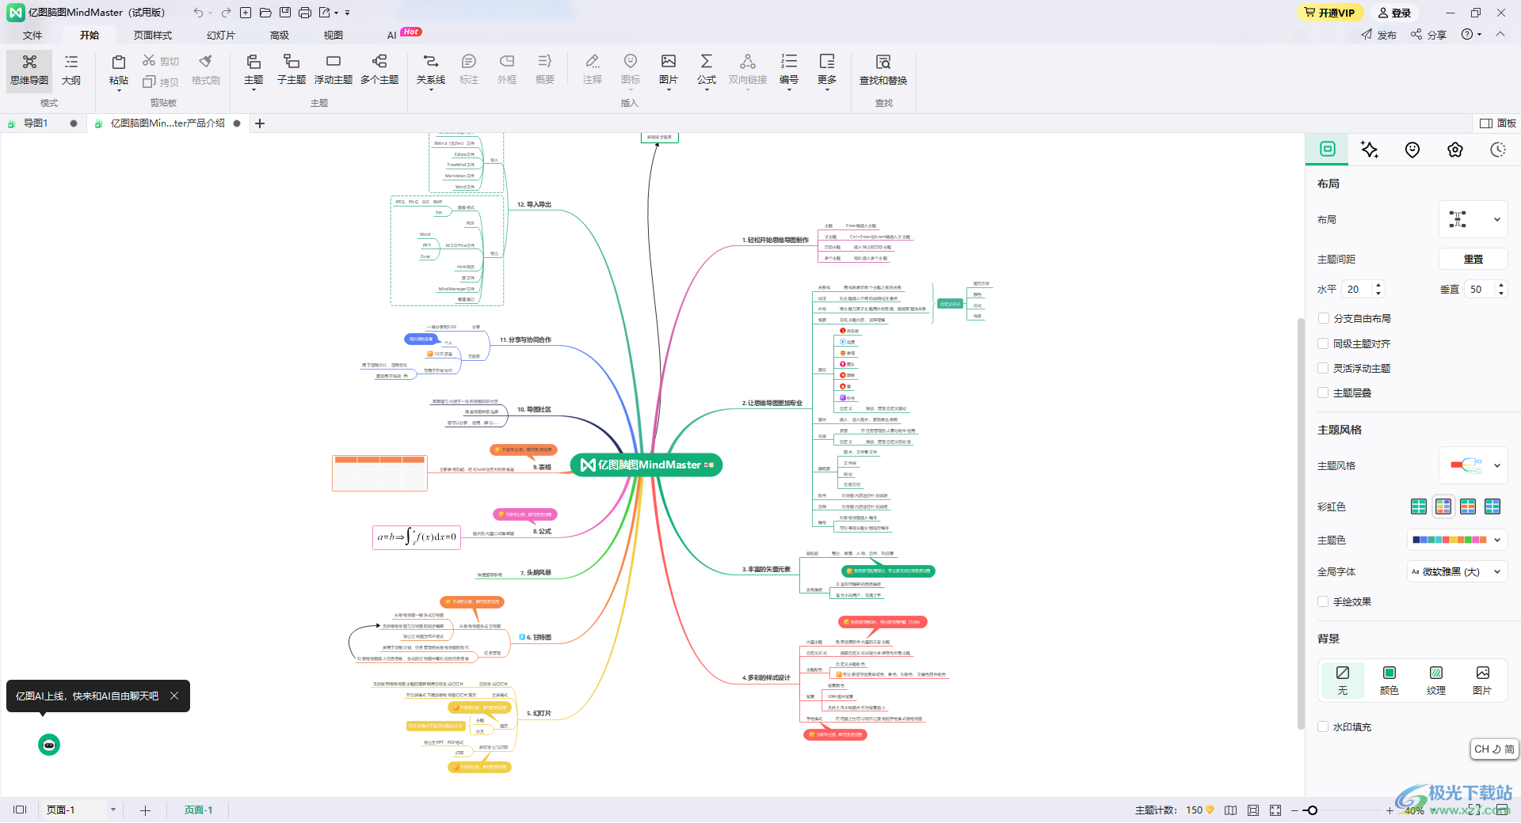Enable Hand-drawn Effect (手绘效果)
This screenshot has height=823, width=1521.
(1323, 601)
